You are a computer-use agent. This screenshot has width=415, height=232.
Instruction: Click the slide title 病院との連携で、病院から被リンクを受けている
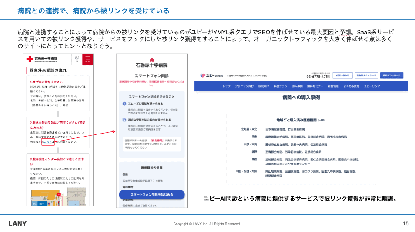point(94,11)
